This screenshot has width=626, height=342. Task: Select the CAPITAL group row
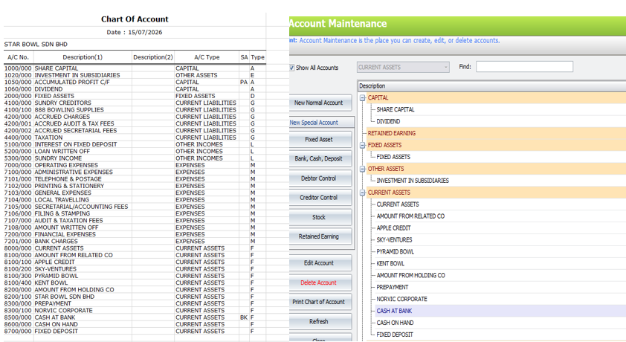pos(496,98)
